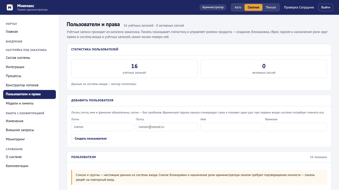Open Конструктор потоков

coord(29,85)
